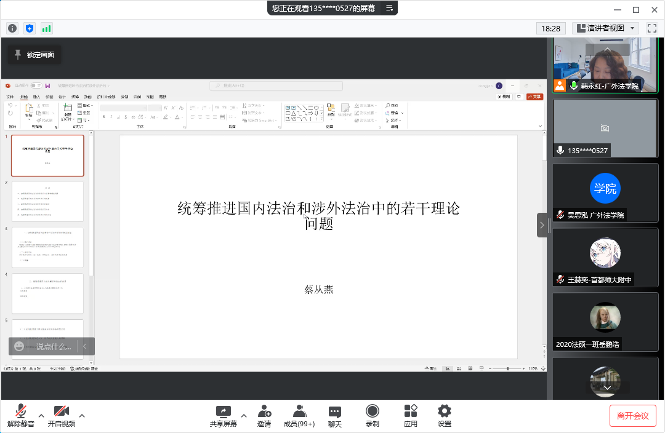Expand video options arrow next to camera
This screenshot has width=665, height=433.
pyautogui.click(x=82, y=416)
